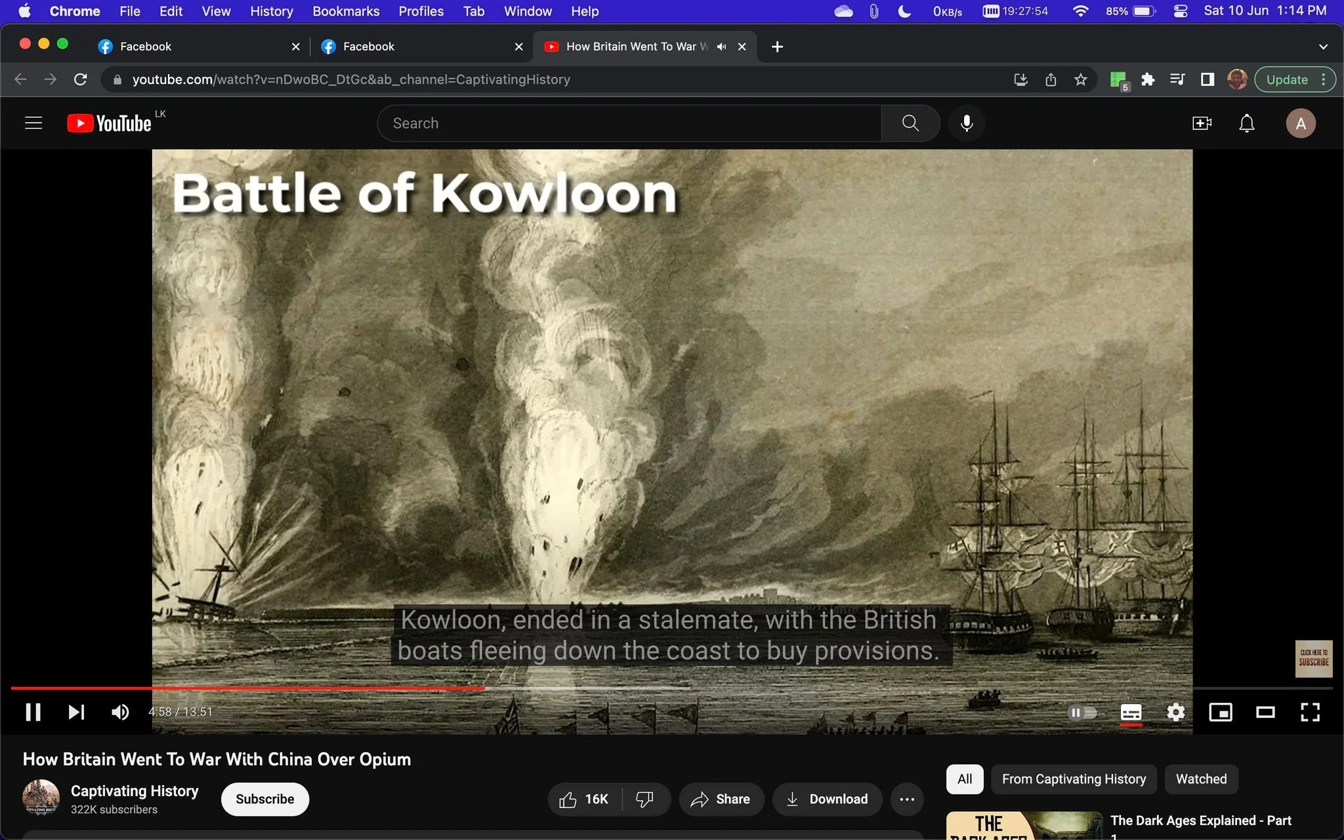Screen dimensions: 1344x840
Task: Select 'From Captivating History' chip
Action: [1074, 779]
